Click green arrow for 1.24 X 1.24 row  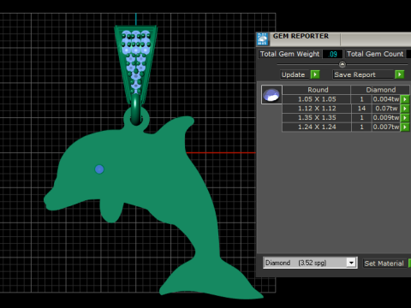point(405,127)
